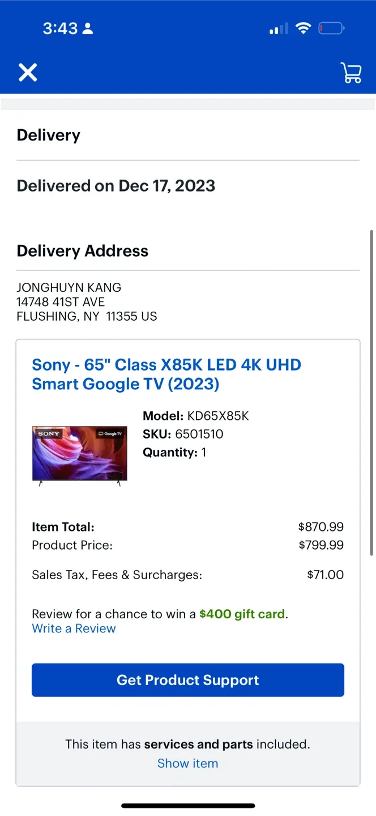376x816 pixels.
Task: Tap the home indicator bar at bottom
Action: (x=187, y=804)
